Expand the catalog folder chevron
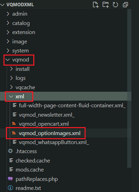Image resolution: width=139 pixels, height=192 pixels. click(x=8, y=23)
